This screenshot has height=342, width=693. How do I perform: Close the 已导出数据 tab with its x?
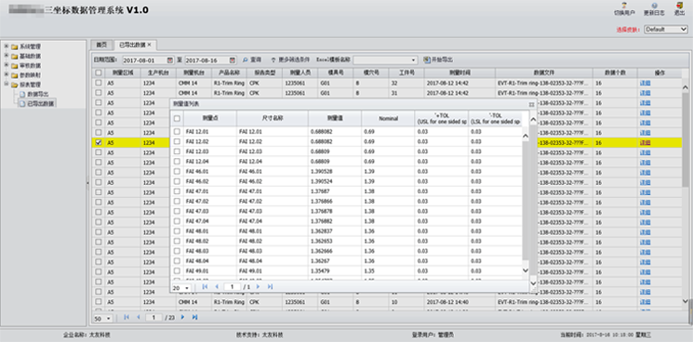150,45
